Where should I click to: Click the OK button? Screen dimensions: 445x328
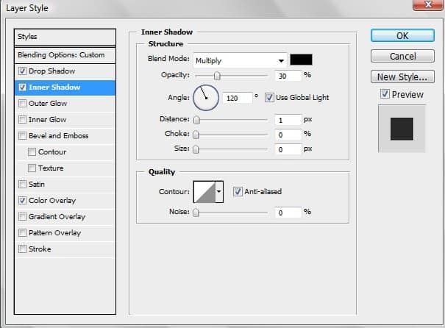(x=402, y=36)
